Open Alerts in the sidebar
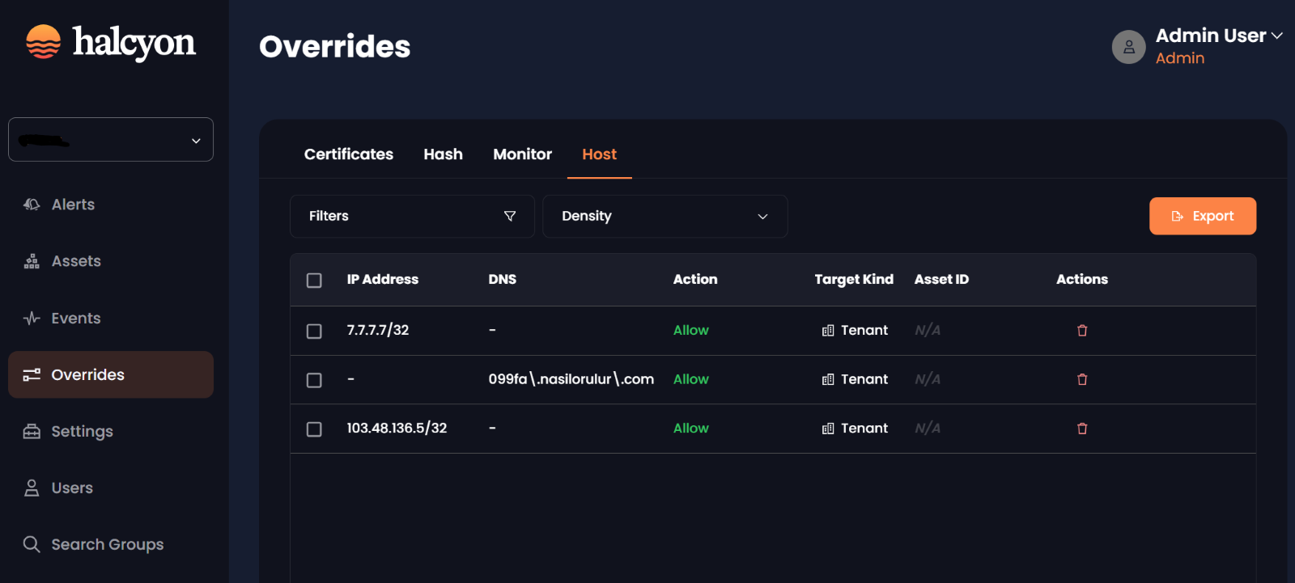Viewport: 1295px width, 583px height. point(111,205)
